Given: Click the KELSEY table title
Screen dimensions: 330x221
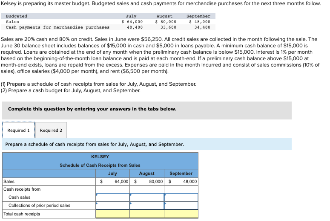Looking at the screenshot, I should (100, 157).
